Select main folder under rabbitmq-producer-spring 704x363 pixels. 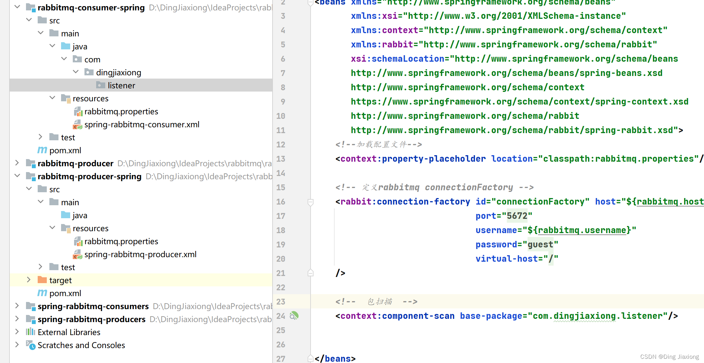pos(70,202)
